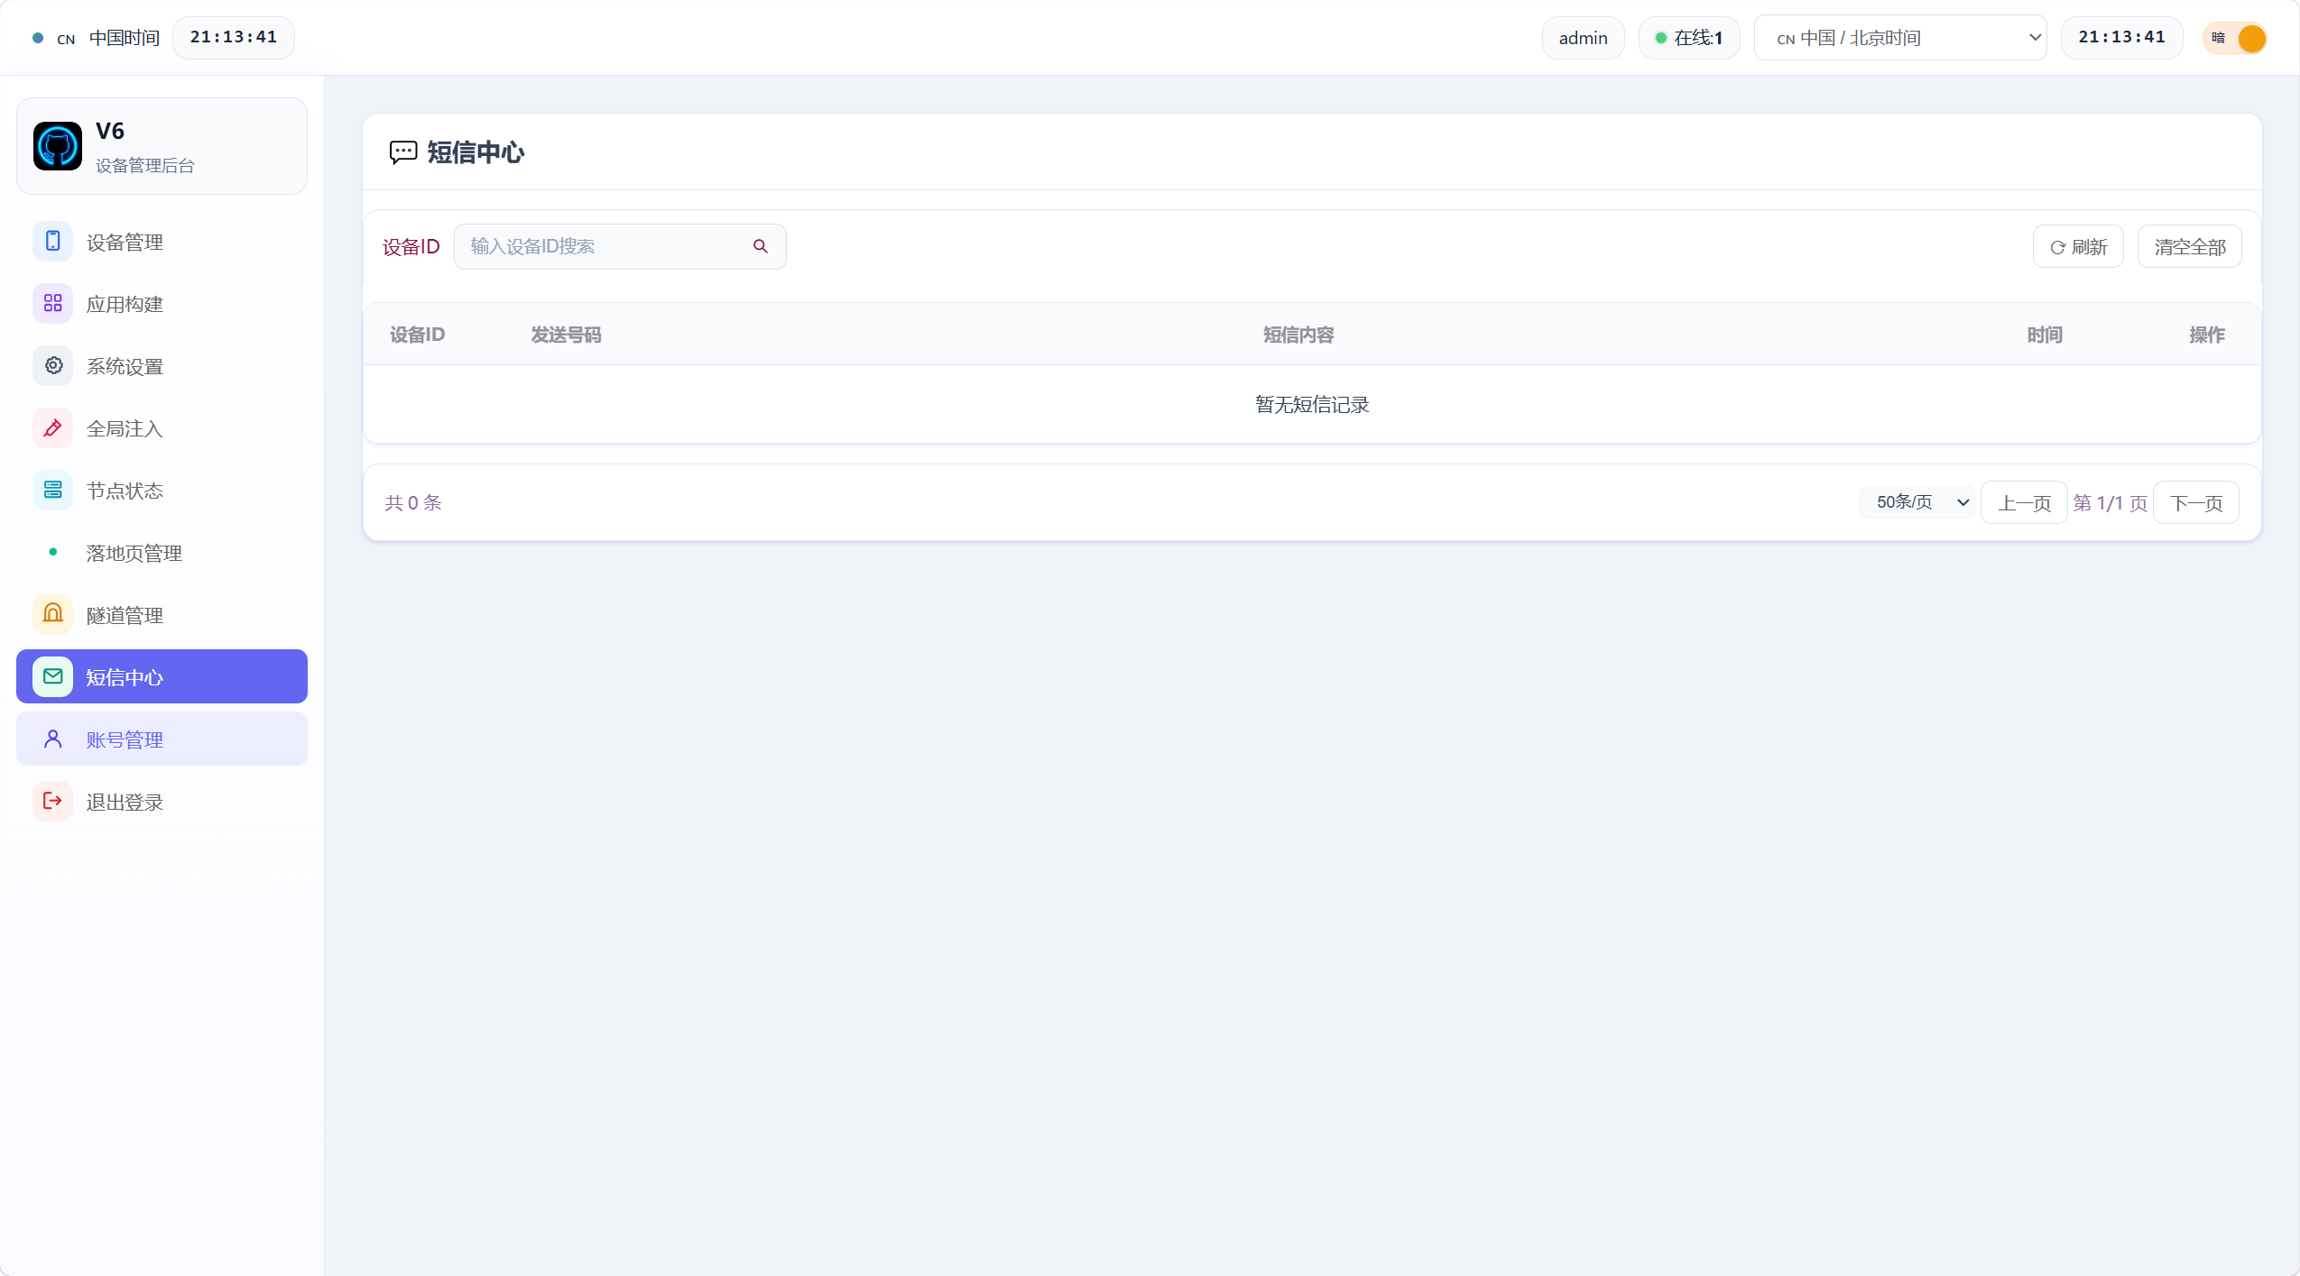
Task: Click the 下一页 next page button
Action: [x=2195, y=502]
